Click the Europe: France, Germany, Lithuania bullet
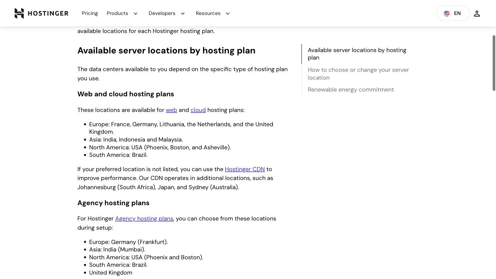The height and width of the screenshot is (279, 496). 181,128
